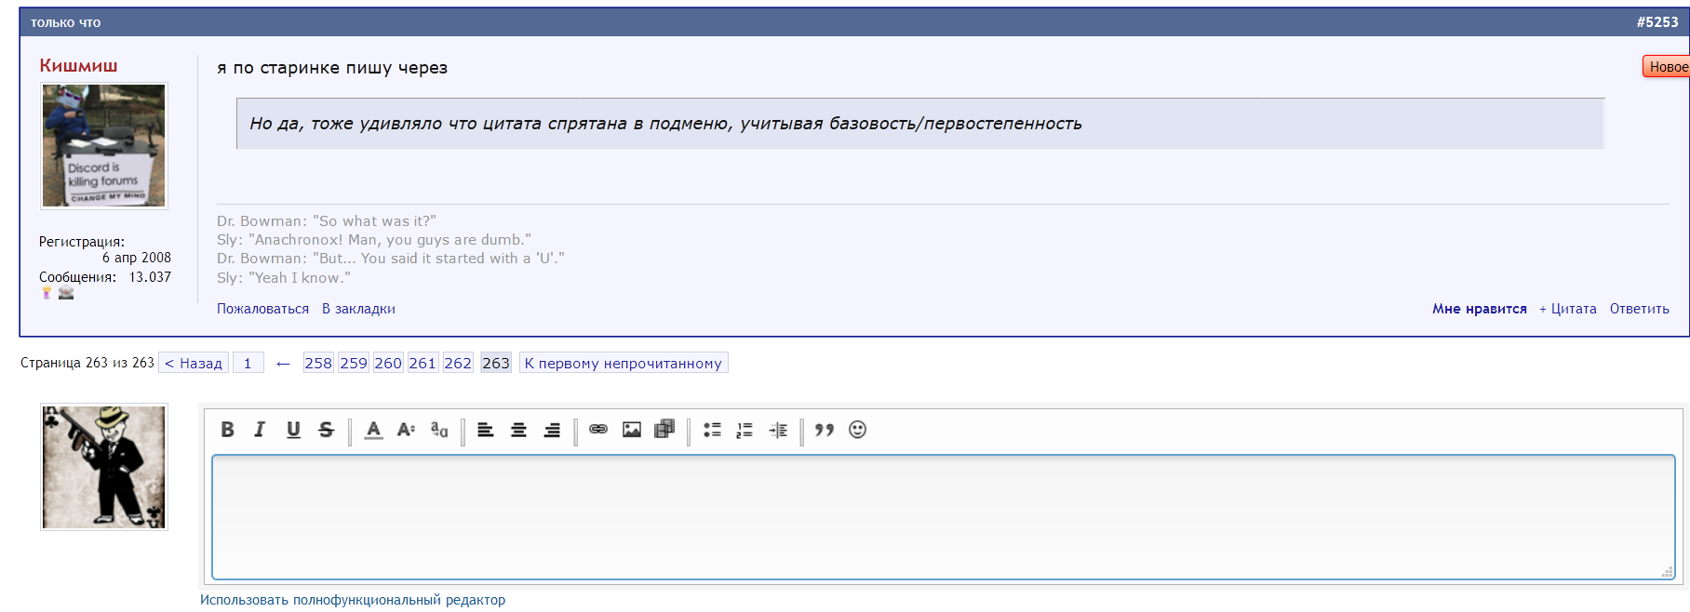Screen dimensions: 1690x612
Task: Grab the editor resize handle corner
Action: point(1667,572)
